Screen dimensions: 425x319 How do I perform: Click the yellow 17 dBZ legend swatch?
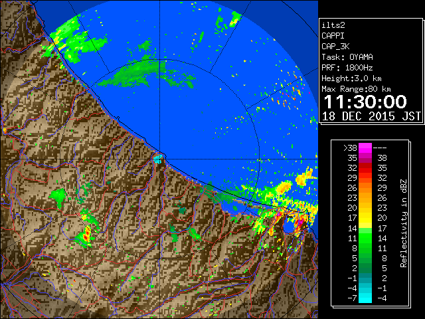365,218
